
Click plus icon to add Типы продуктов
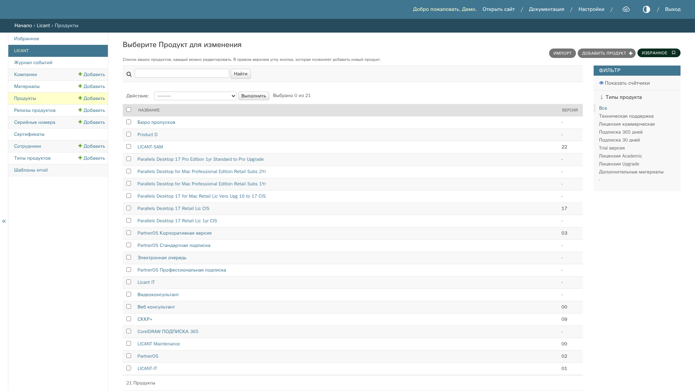(80, 158)
